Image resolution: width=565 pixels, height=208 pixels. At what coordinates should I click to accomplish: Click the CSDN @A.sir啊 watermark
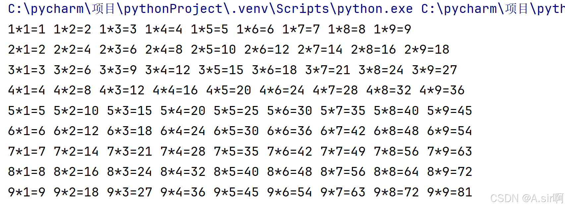tap(527, 198)
